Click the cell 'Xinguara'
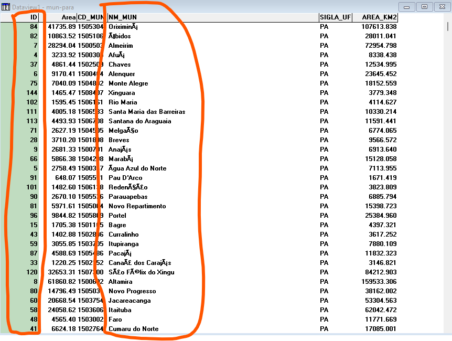Screen dimensions: 452x341 122,93
